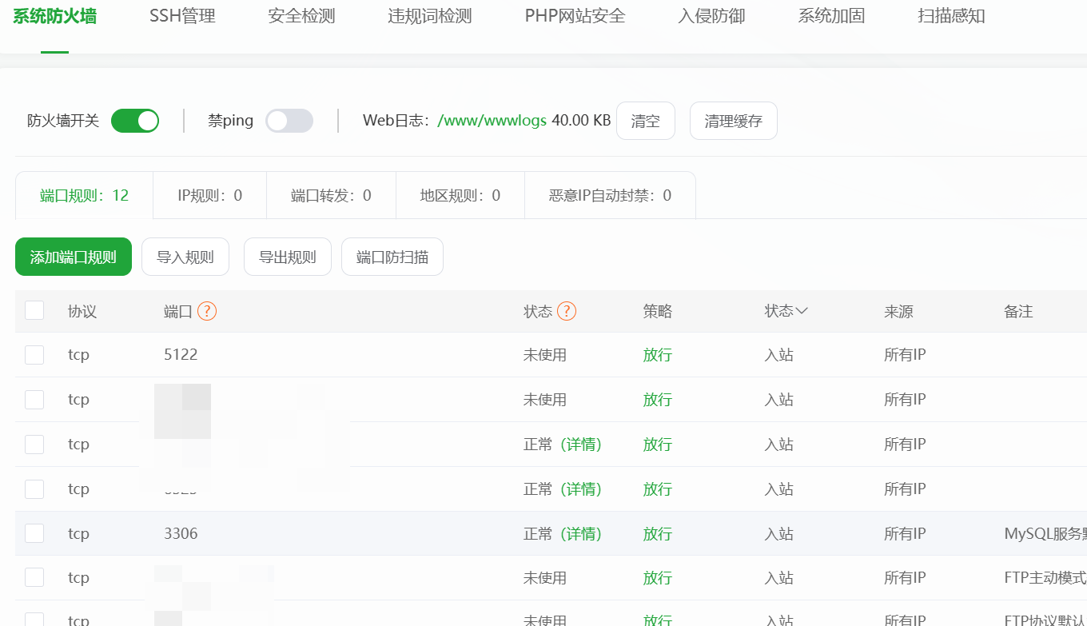Screen dimensions: 1087x626
Task: Click the 来源 column header
Action: 899,311
